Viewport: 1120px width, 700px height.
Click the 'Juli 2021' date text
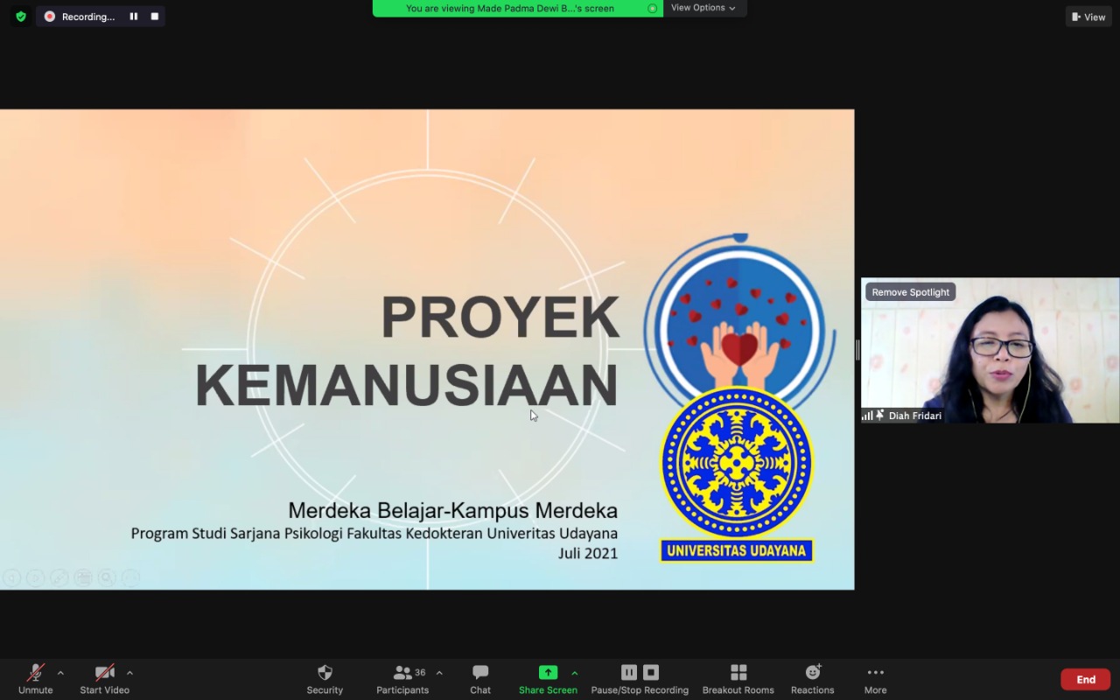coord(588,553)
